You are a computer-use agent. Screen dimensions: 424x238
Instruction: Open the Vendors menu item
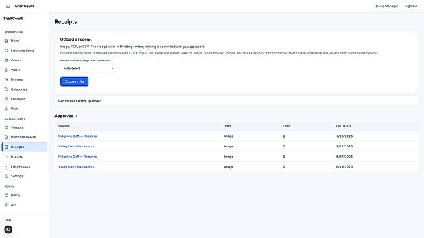click(x=25, y=127)
